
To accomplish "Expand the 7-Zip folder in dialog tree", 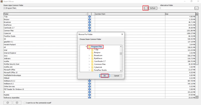I will point(89,50).
